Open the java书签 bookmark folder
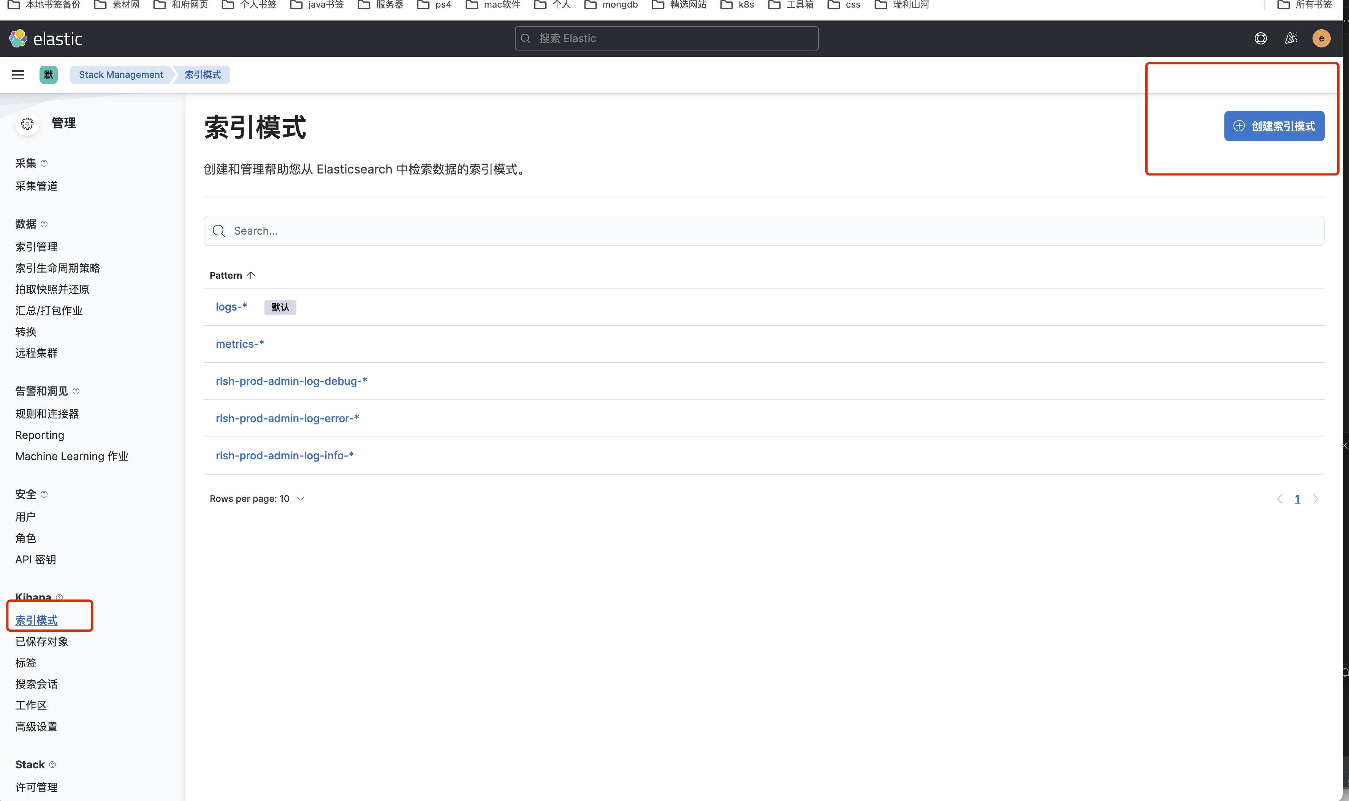 (317, 5)
